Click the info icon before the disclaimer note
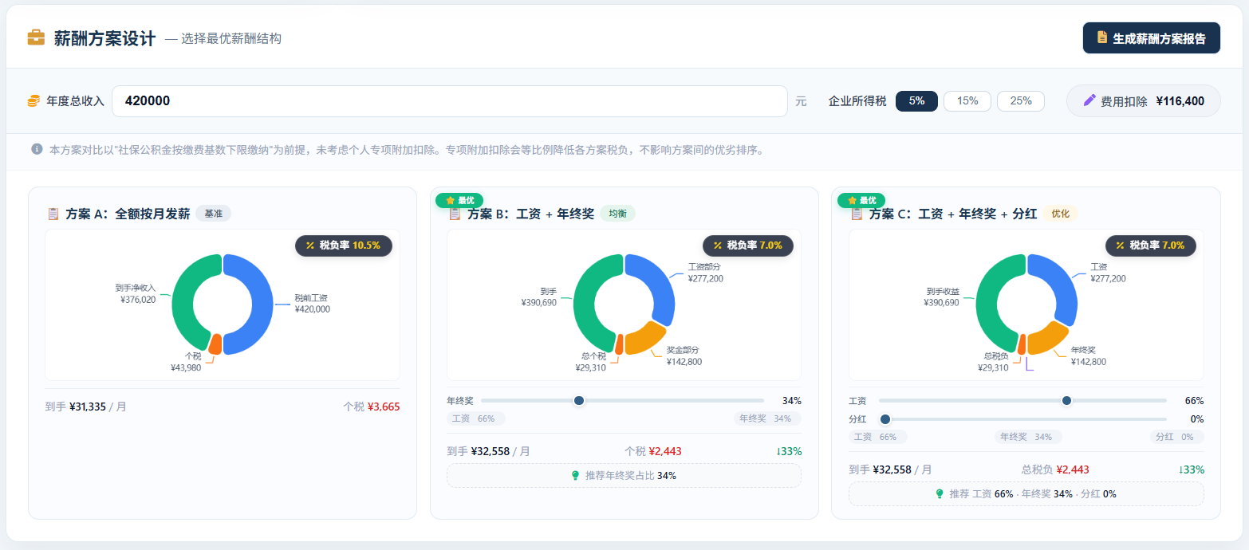This screenshot has width=1249, height=550. coord(37,149)
